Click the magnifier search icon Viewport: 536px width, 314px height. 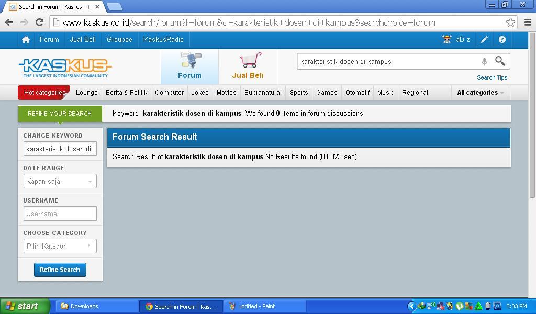(x=500, y=61)
